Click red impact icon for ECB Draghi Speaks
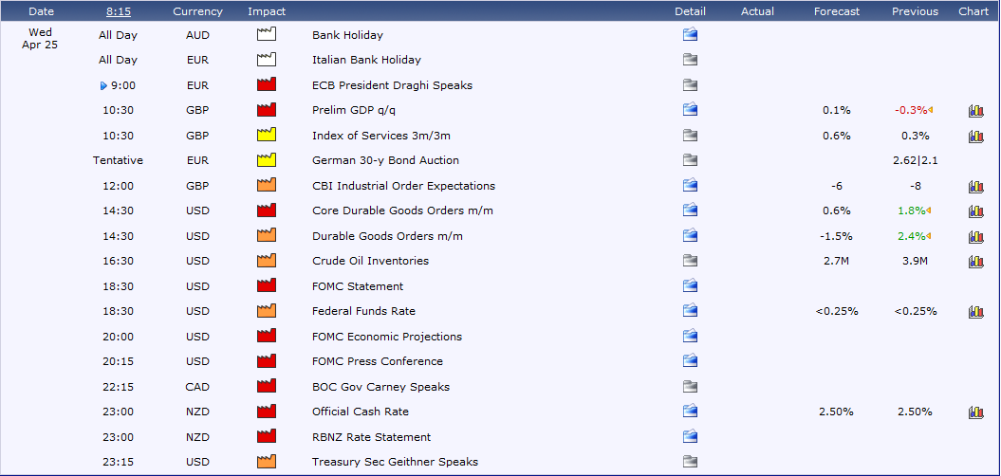Image resolution: width=1001 pixels, height=476 pixels. pyautogui.click(x=266, y=85)
